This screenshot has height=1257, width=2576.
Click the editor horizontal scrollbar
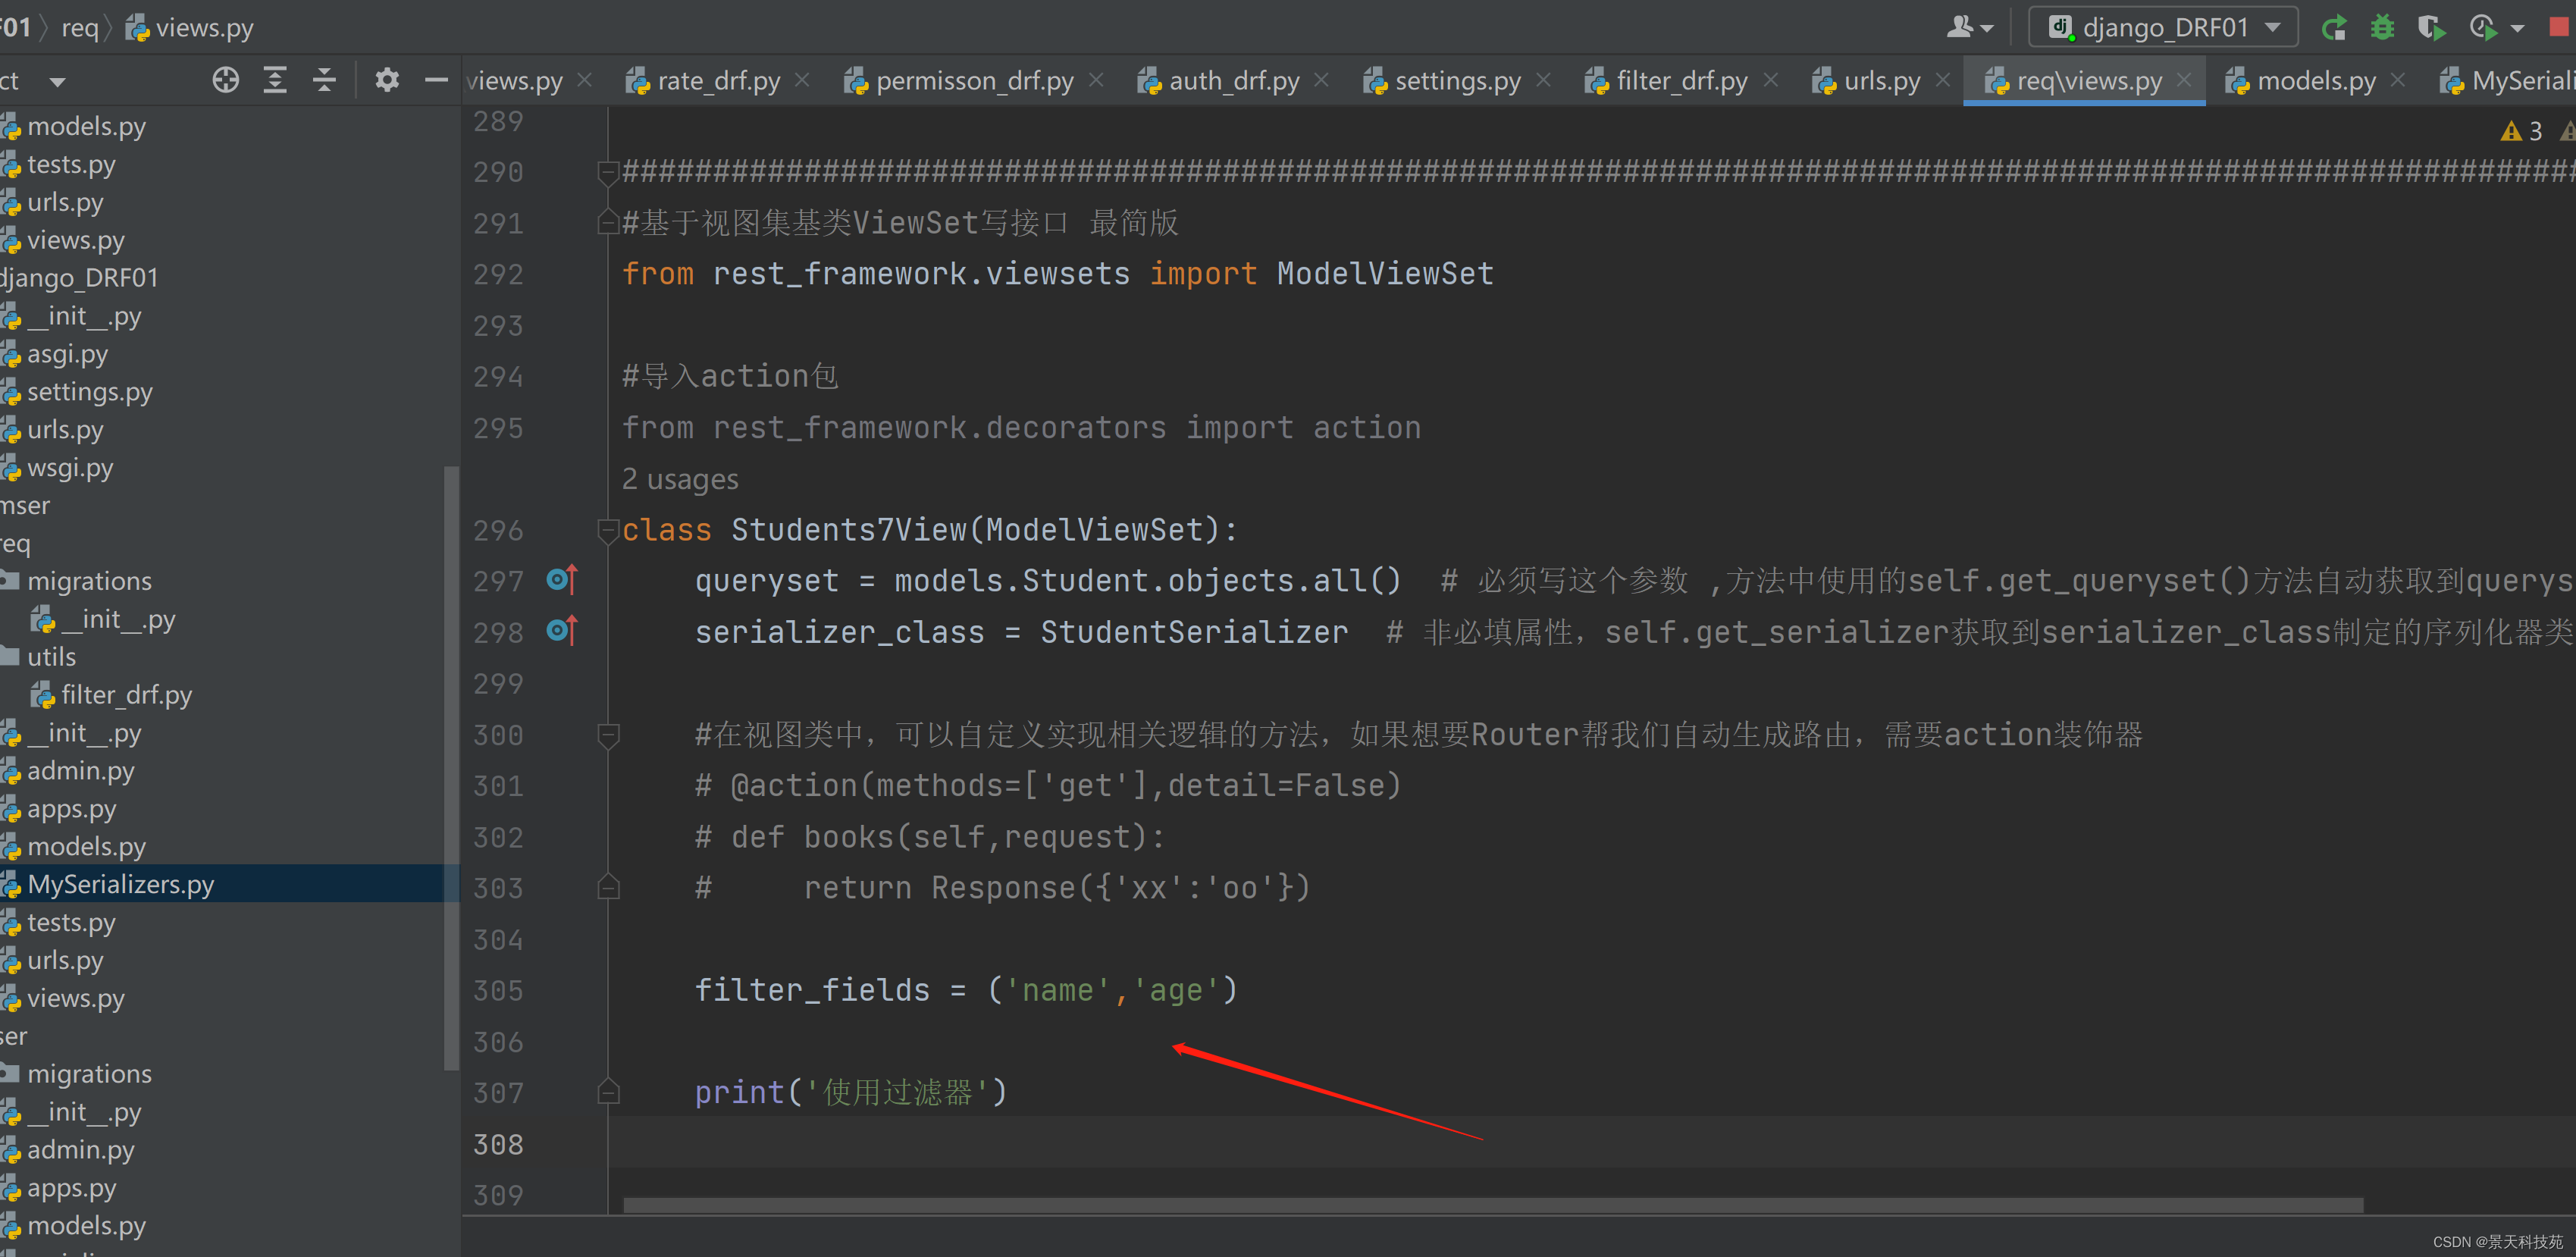click(1493, 1205)
